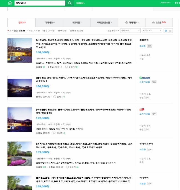Click 하나투어 seller name
The width and height of the screenshot is (180, 190).
pyautogui.click(x=144, y=178)
